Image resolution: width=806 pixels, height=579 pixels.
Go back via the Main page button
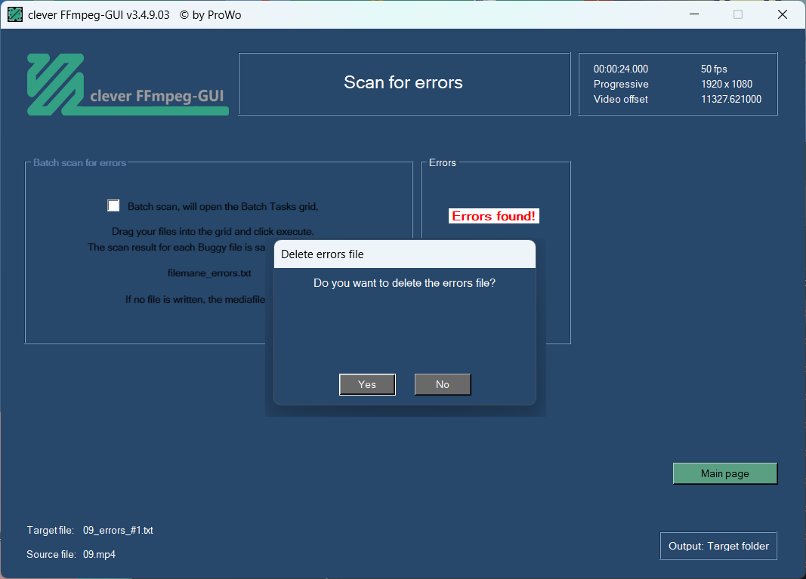pyautogui.click(x=724, y=473)
